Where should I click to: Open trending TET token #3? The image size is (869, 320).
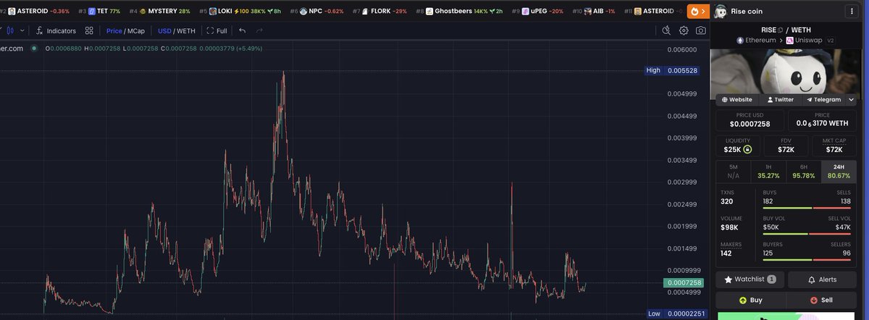[99, 12]
